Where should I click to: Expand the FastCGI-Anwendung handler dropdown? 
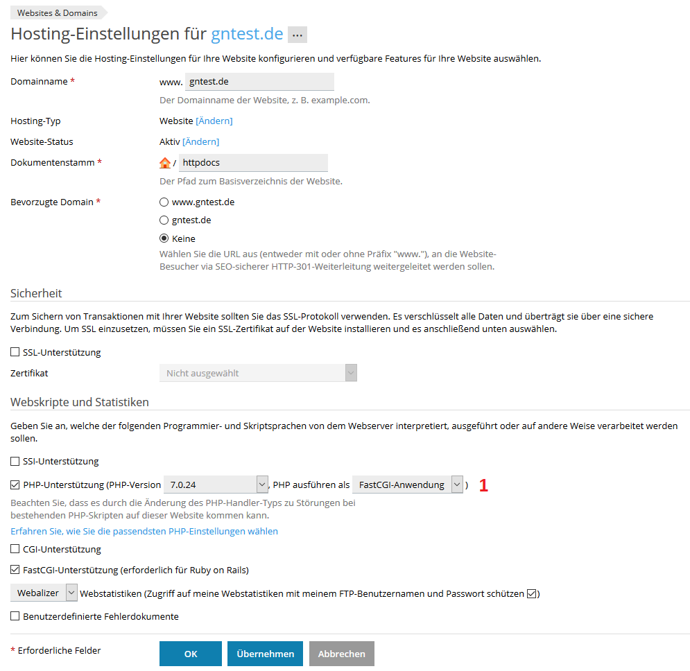pyautogui.click(x=407, y=485)
